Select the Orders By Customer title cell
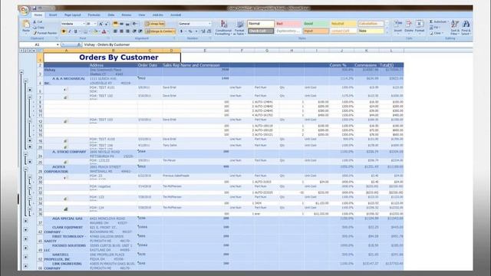Viewport: 491px width, 276px height. pos(112,58)
